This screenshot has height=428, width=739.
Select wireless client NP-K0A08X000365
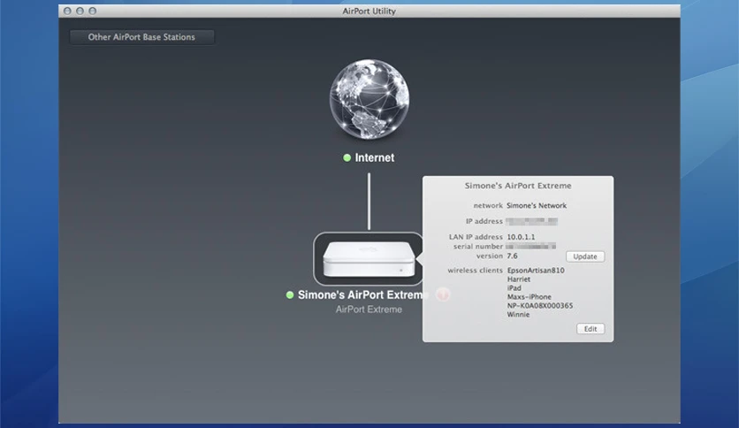coord(540,305)
